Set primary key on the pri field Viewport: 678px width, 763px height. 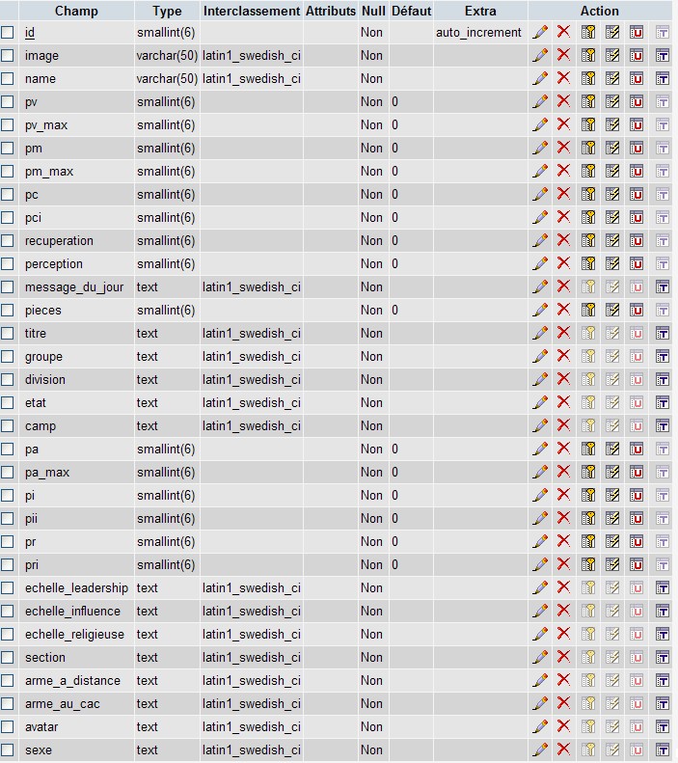point(588,564)
